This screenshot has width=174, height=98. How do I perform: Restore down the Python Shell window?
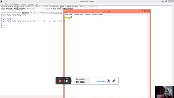[166, 1]
